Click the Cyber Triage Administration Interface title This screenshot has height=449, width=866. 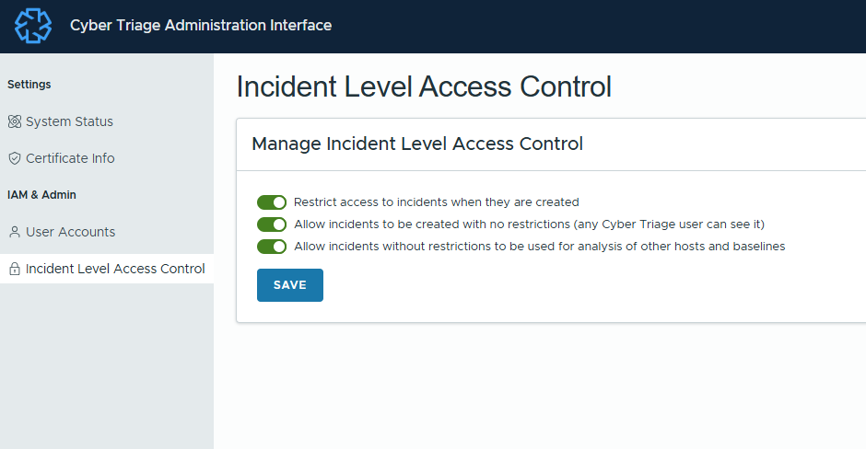tap(201, 26)
